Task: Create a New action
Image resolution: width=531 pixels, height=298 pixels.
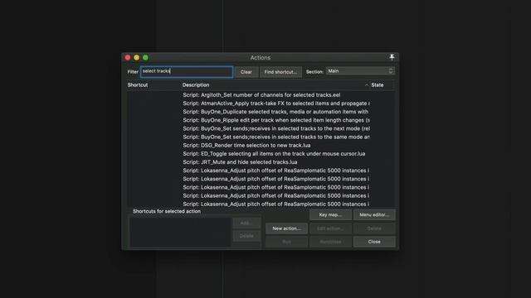Action: pyautogui.click(x=286, y=228)
